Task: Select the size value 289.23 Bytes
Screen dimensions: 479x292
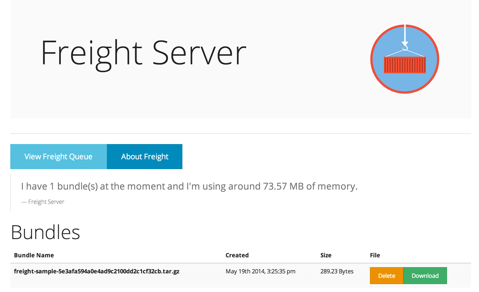Action: (x=337, y=271)
